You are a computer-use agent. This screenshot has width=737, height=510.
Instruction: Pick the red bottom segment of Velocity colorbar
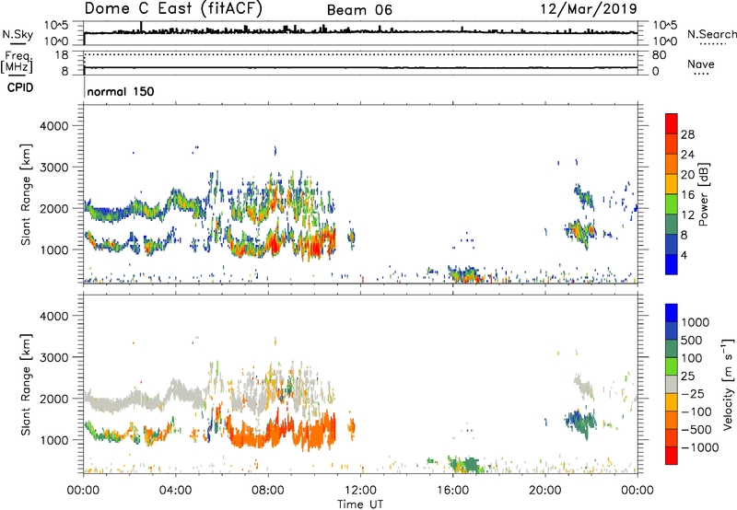coord(672,456)
